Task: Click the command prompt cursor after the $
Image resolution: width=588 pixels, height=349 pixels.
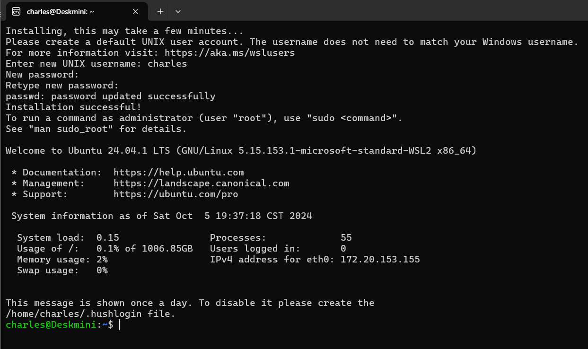Action: tap(120, 325)
